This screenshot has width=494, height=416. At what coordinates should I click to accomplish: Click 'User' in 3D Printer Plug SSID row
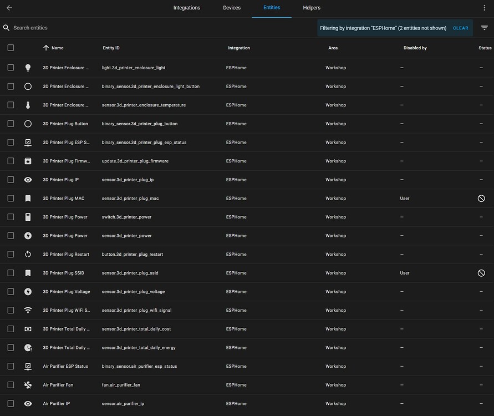pos(405,273)
